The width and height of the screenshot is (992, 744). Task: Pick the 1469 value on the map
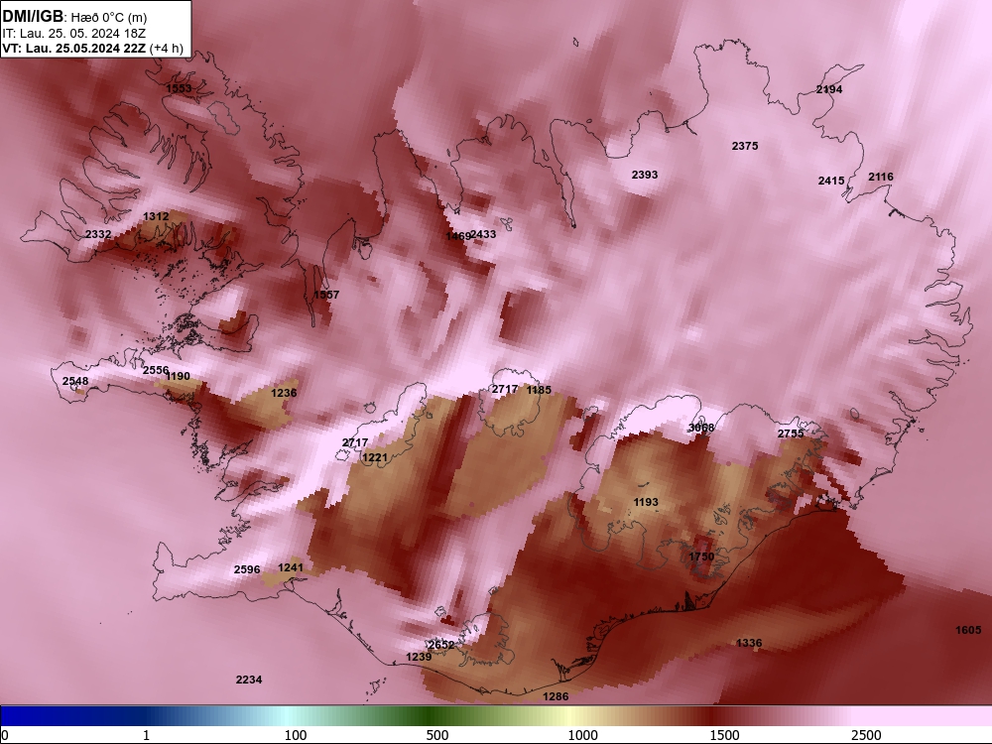[x=458, y=236]
